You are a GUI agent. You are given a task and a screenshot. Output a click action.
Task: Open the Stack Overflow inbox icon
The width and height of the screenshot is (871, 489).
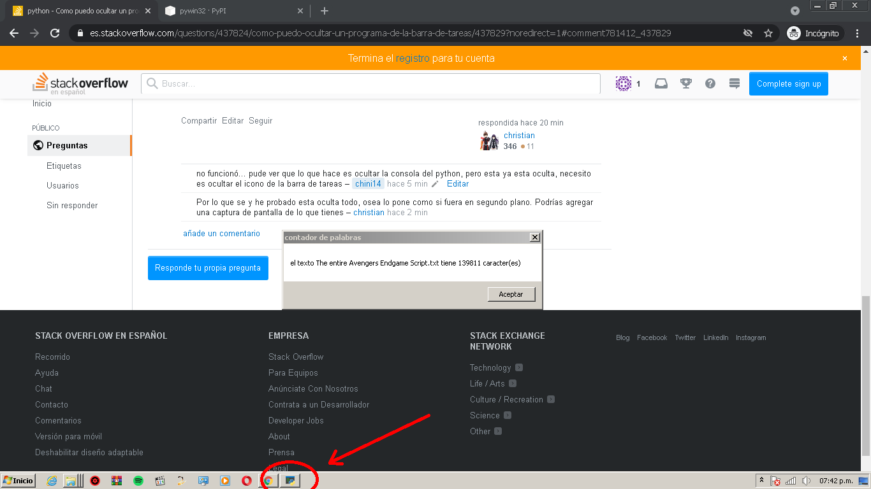coord(661,83)
